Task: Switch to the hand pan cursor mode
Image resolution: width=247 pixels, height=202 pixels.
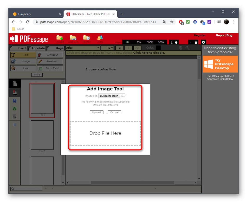Action: [x=176, y=42]
